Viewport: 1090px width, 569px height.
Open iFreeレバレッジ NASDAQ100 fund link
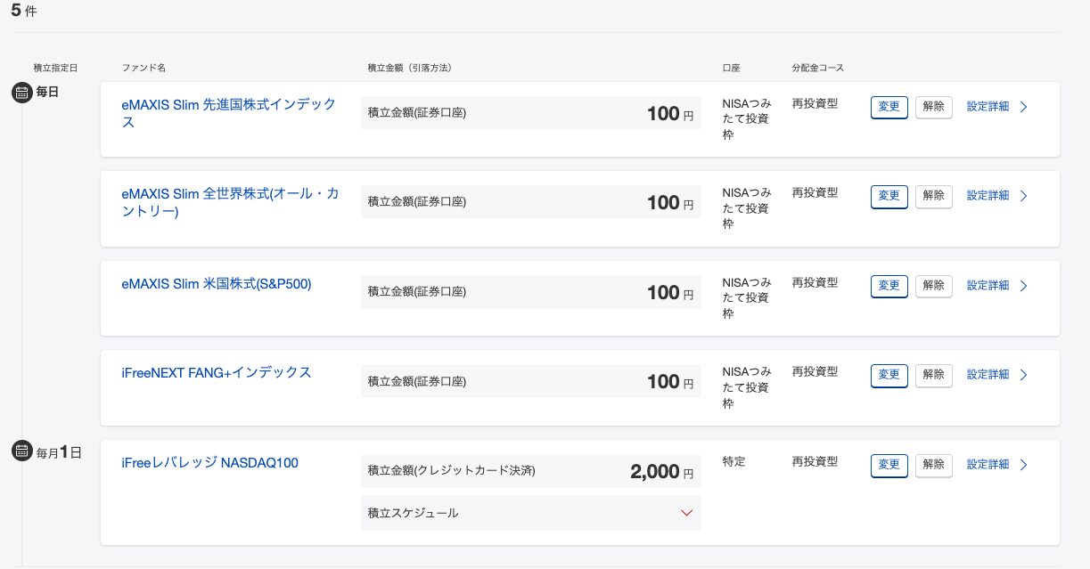(x=209, y=463)
